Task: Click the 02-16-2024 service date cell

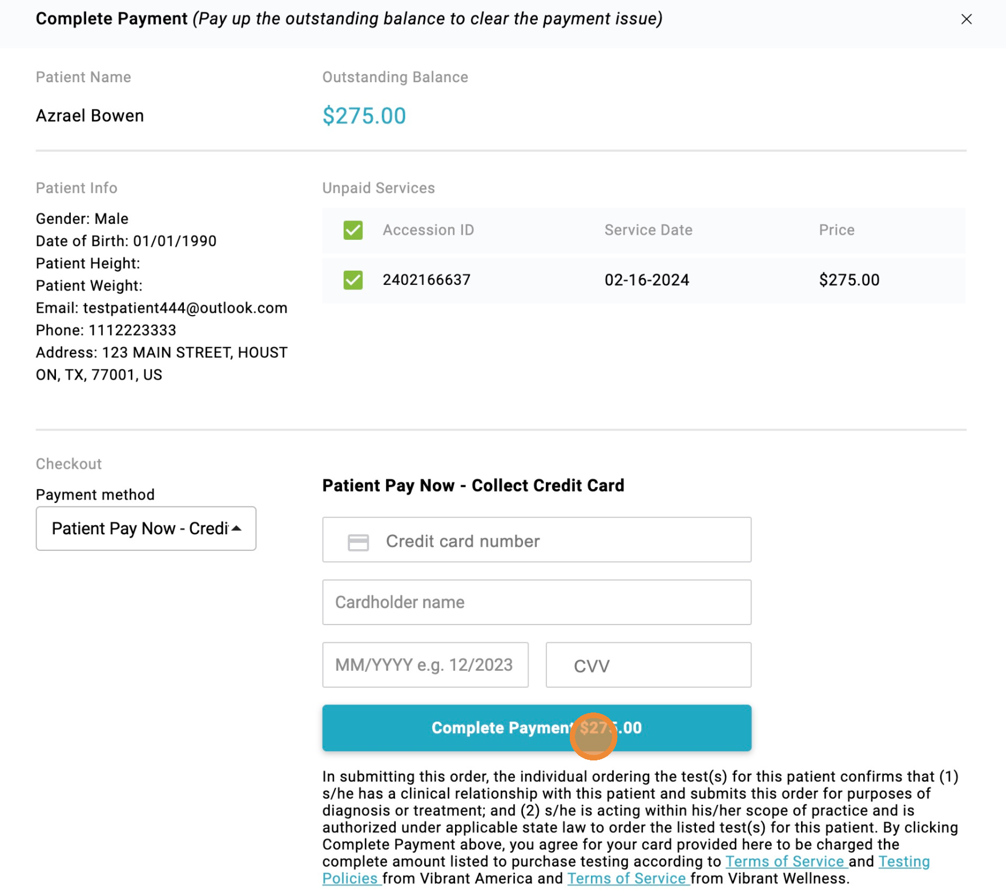Action: point(647,280)
